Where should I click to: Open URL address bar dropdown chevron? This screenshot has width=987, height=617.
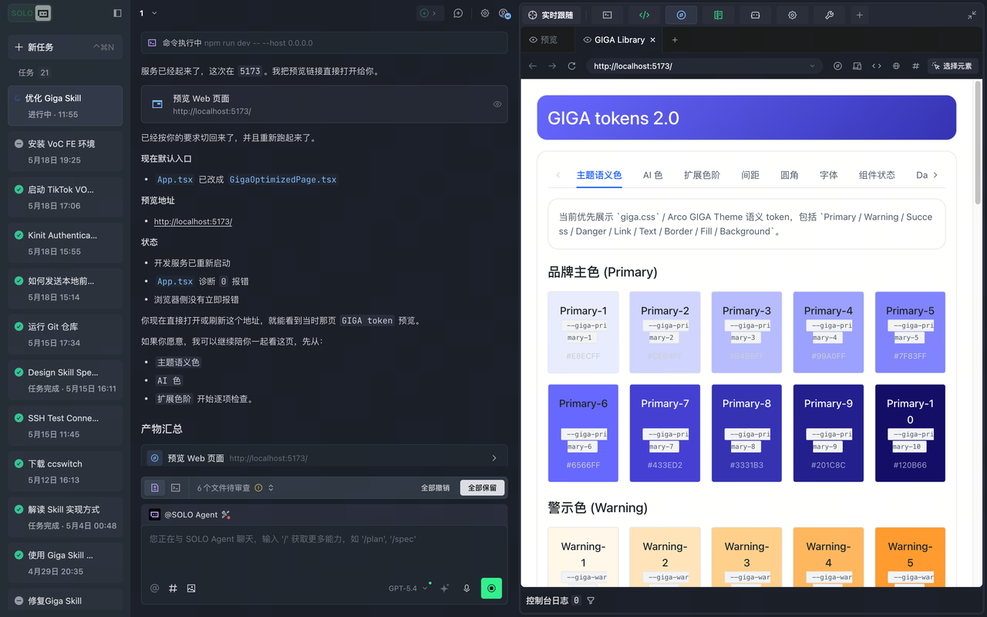click(x=812, y=66)
